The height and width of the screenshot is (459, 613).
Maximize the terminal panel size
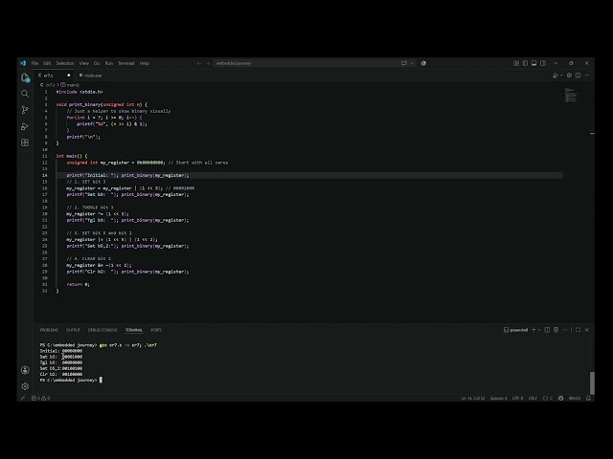[578, 330]
